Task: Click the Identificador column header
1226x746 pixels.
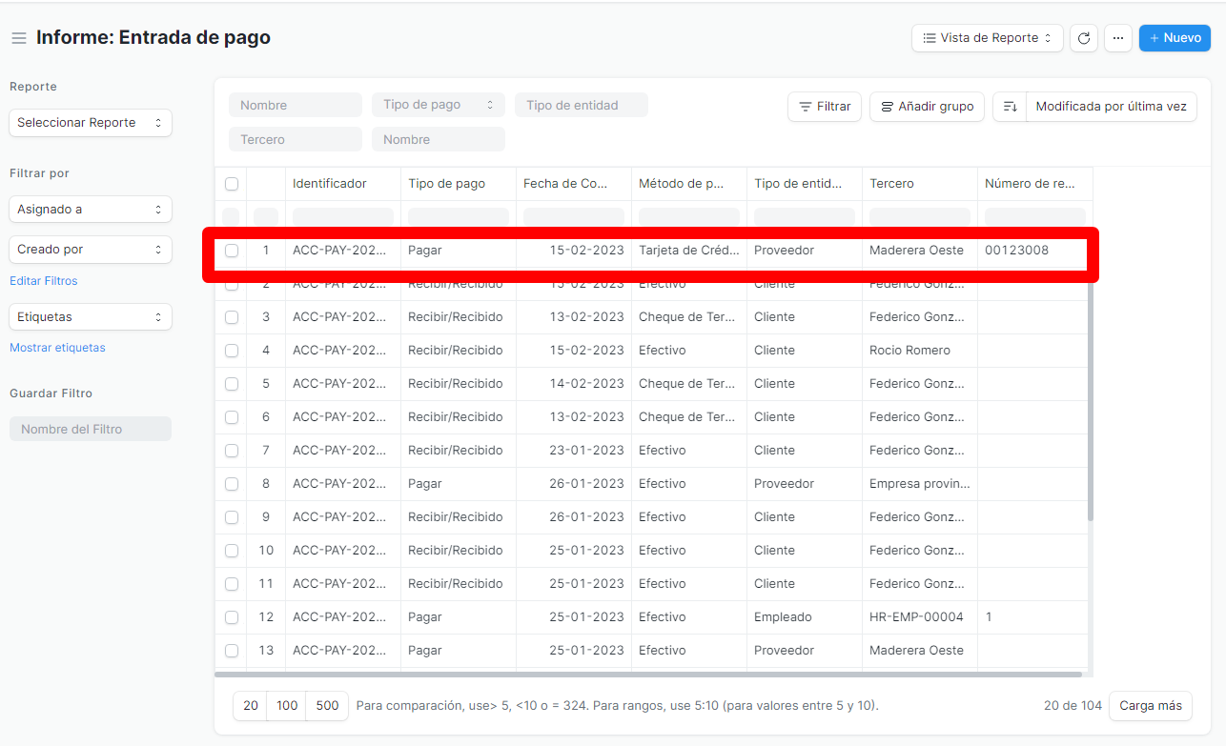Action: click(343, 184)
